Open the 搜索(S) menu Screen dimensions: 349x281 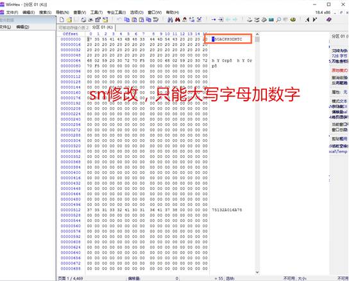point(45,12)
